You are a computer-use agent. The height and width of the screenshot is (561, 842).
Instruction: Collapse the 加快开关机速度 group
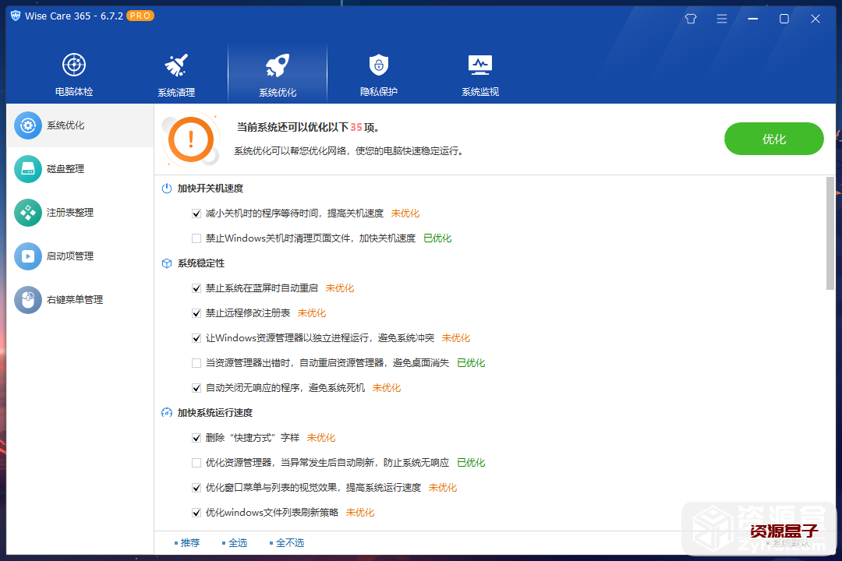[x=210, y=188]
